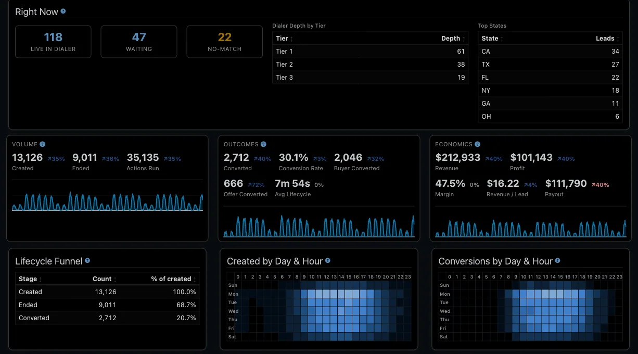The width and height of the screenshot is (638, 354).
Task: Click the Tier 2 row
Action: coord(371,65)
